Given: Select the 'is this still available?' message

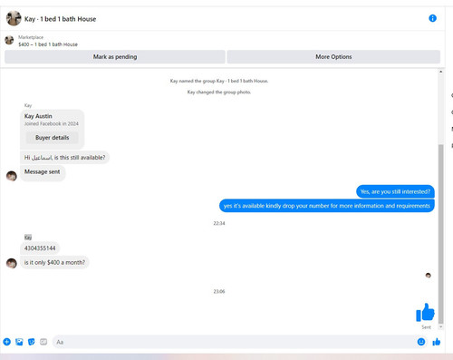Looking at the screenshot, I should click(x=64, y=158).
